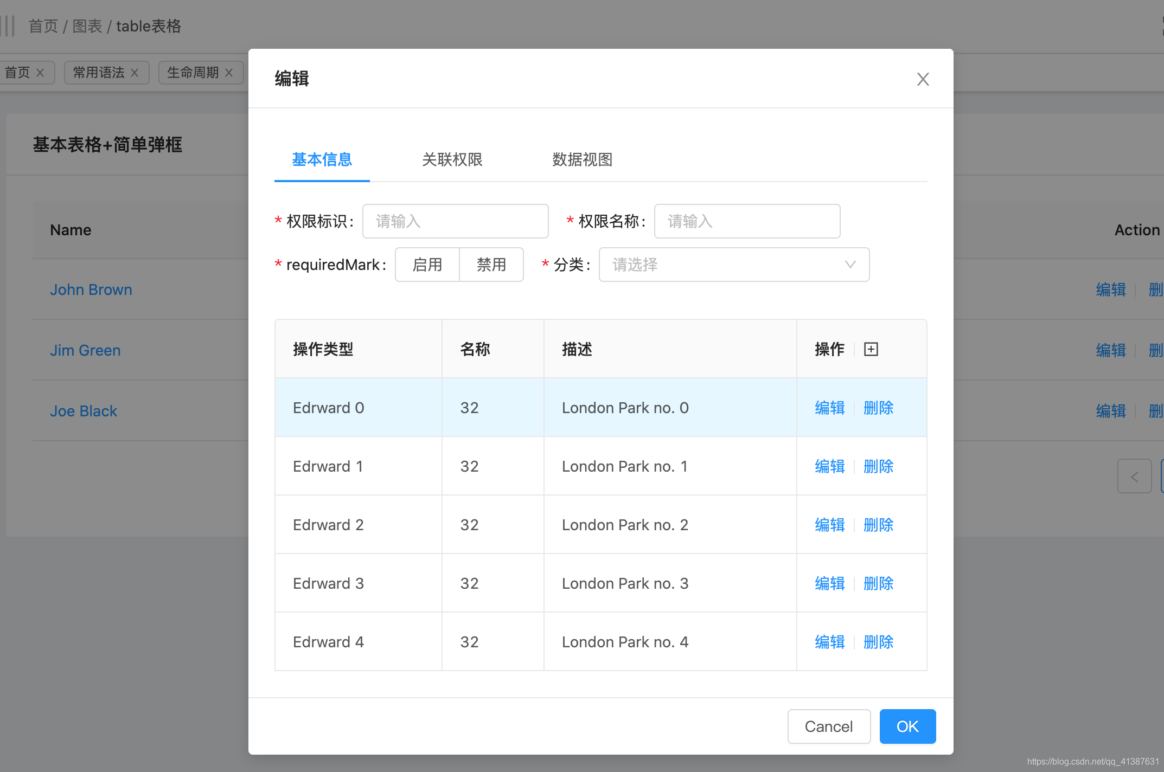This screenshot has width=1164, height=772.
Task: Remove the 常用语法 filter tag
Action: [x=136, y=72]
